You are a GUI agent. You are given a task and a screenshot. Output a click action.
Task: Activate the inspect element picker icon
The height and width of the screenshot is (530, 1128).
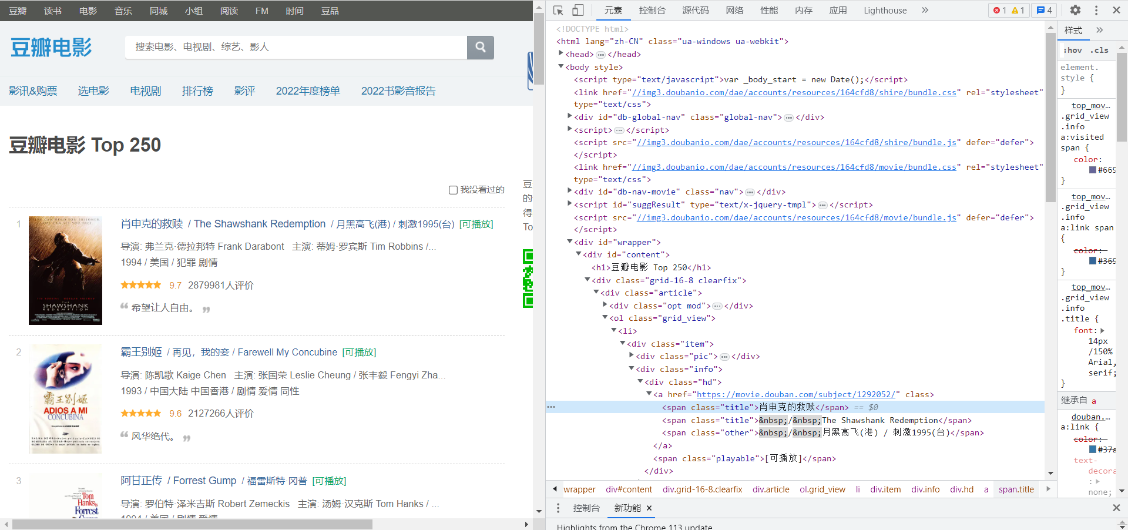558,10
